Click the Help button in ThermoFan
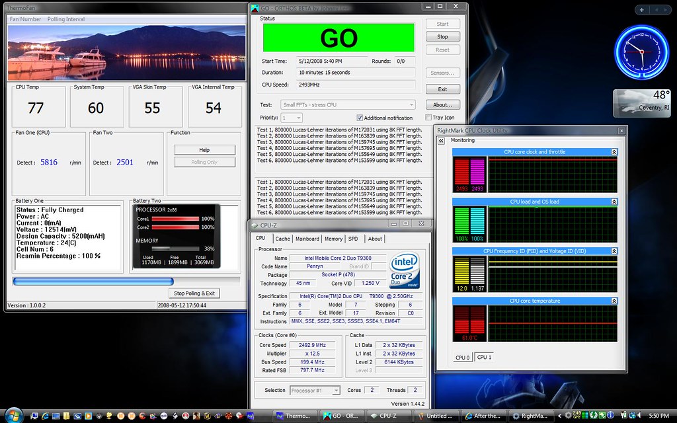This screenshot has width=677, height=423. coord(204,150)
